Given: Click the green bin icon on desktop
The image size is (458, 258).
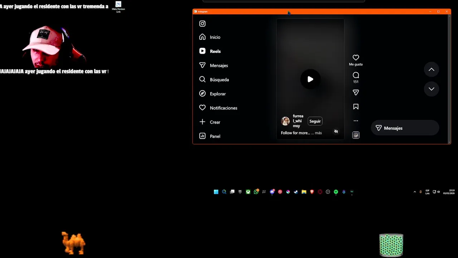Looking at the screenshot, I should [391, 245].
